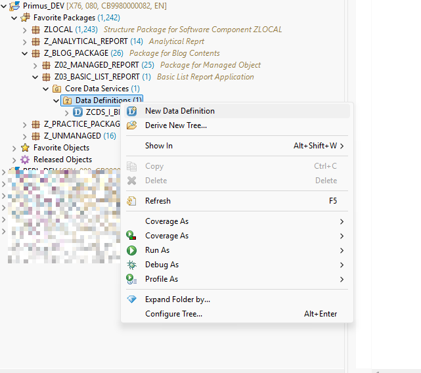Click the Z_PRACTICE_PACKAGE package icon
Viewport: 421px width, 373px height.
35,124
